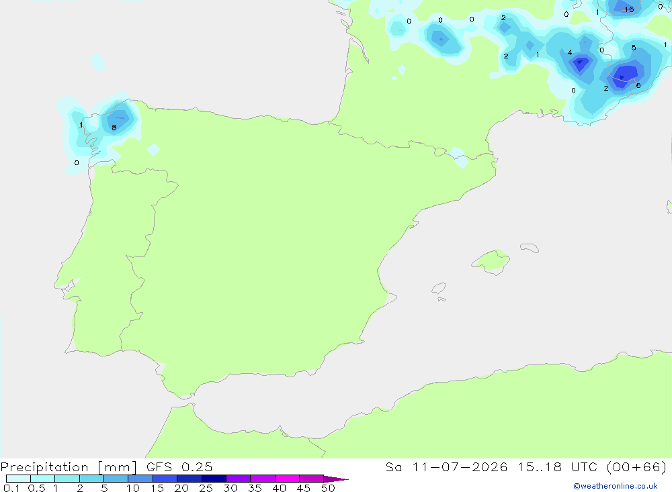Click the legend arrow tip above 50
Screen dimensions: 672x492
pyautogui.click(x=336, y=479)
